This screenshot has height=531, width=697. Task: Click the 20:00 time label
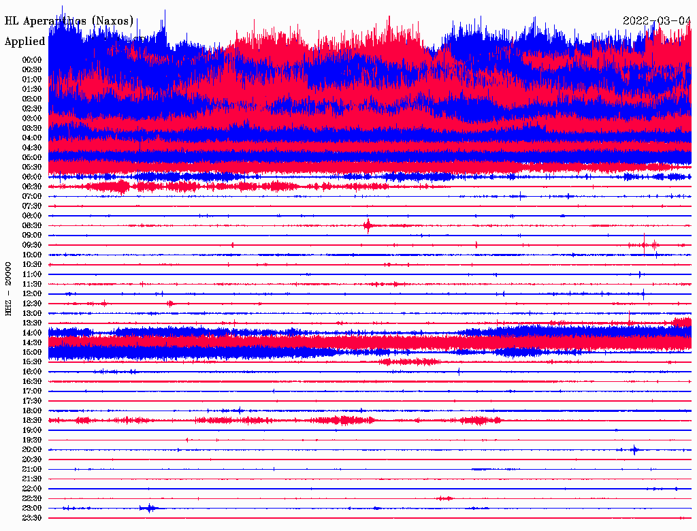[32, 450]
